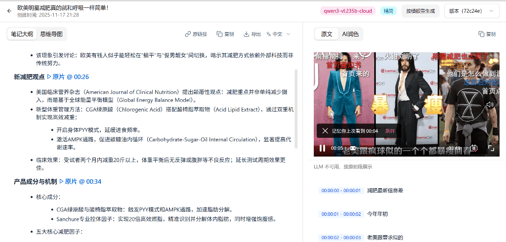Seek on the video progress bar
The width and height of the screenshot is (506, 242).
(395, 148)
